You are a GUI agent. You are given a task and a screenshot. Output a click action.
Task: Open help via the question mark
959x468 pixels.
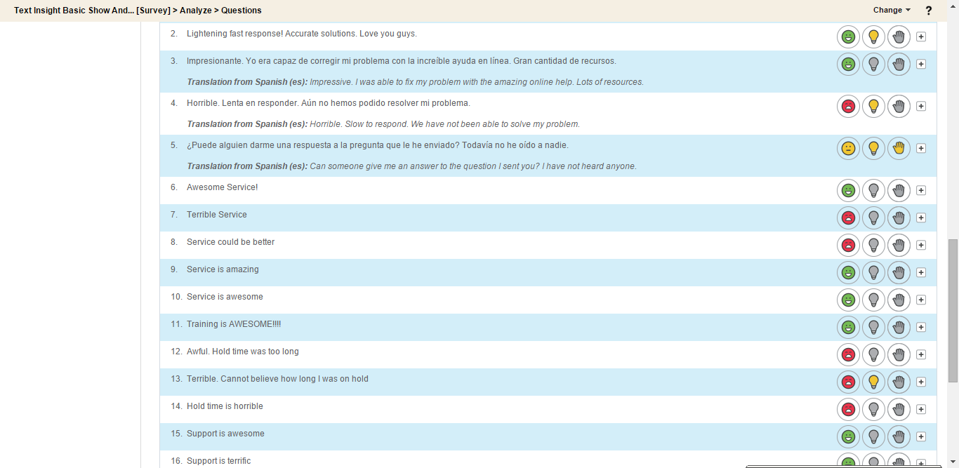tap(929, 11)
